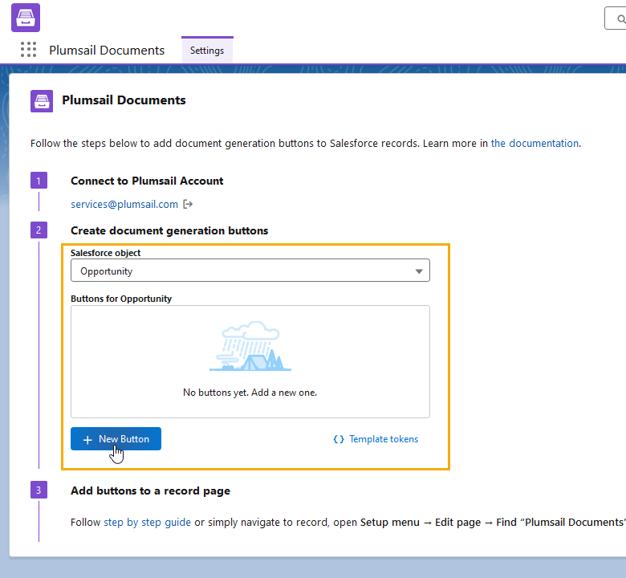This screenshot has height=578, width=626.
Task: Click the 'Add buttons to a record page' heading
Action: click(x=151, y=491)
